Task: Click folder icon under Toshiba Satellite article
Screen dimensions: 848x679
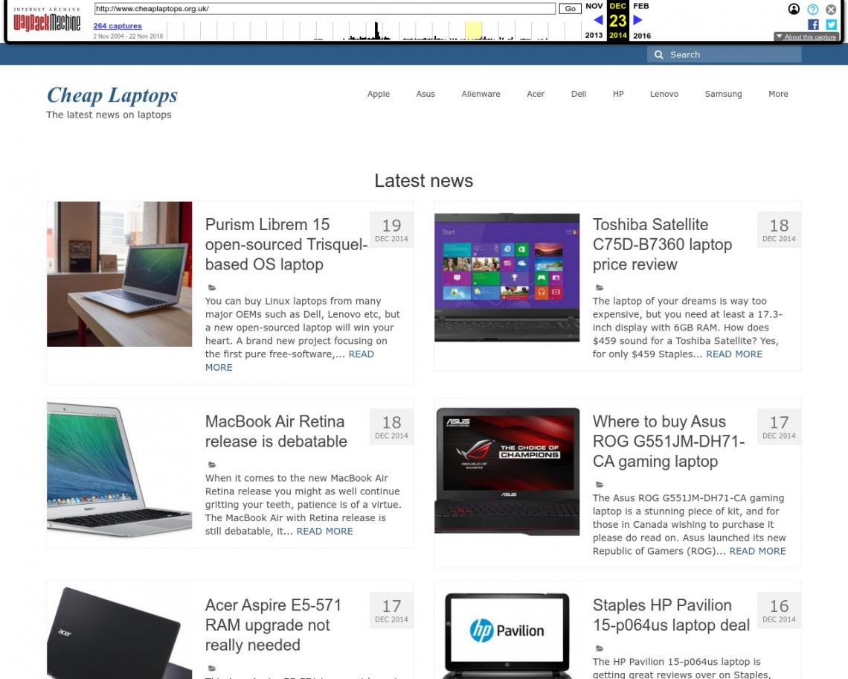Action: click(x=600, y=287)
